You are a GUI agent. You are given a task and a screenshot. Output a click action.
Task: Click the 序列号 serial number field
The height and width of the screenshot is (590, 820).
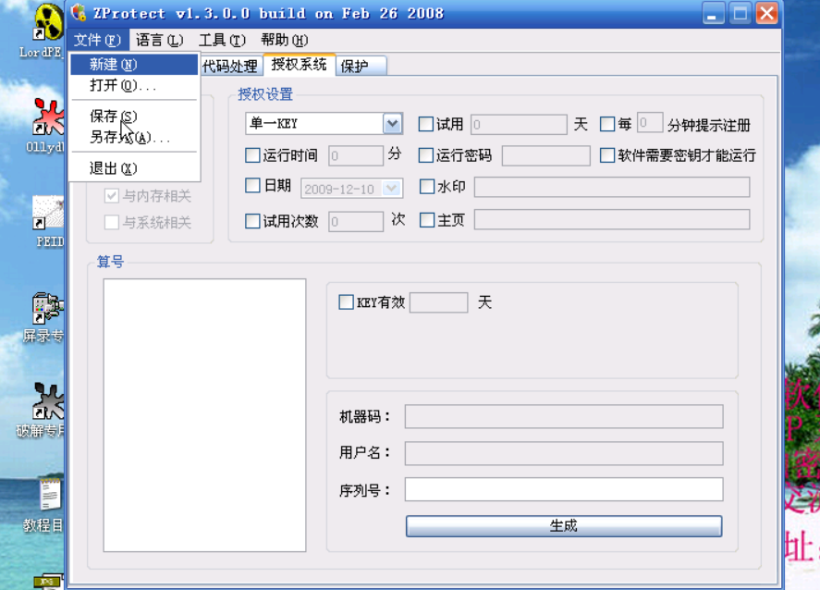click(563, 490)
